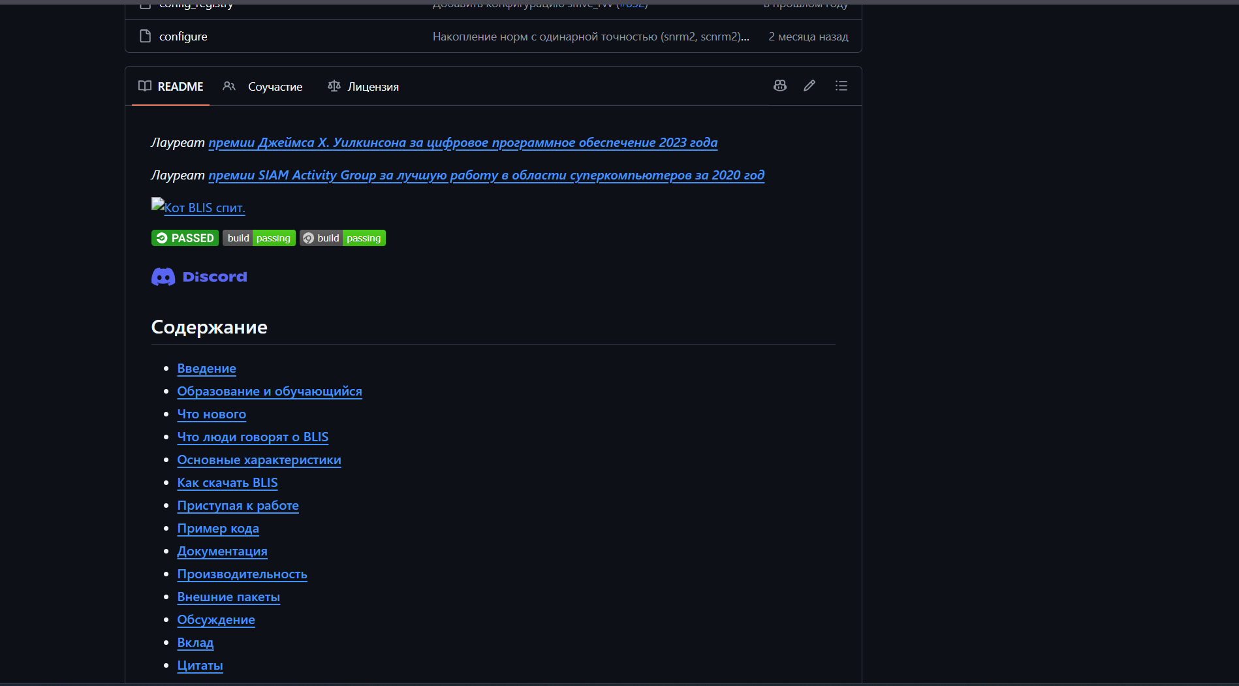Open the Discord logo link
Viewport: 1239px width, 686px height.
click(x=199, y=277)
